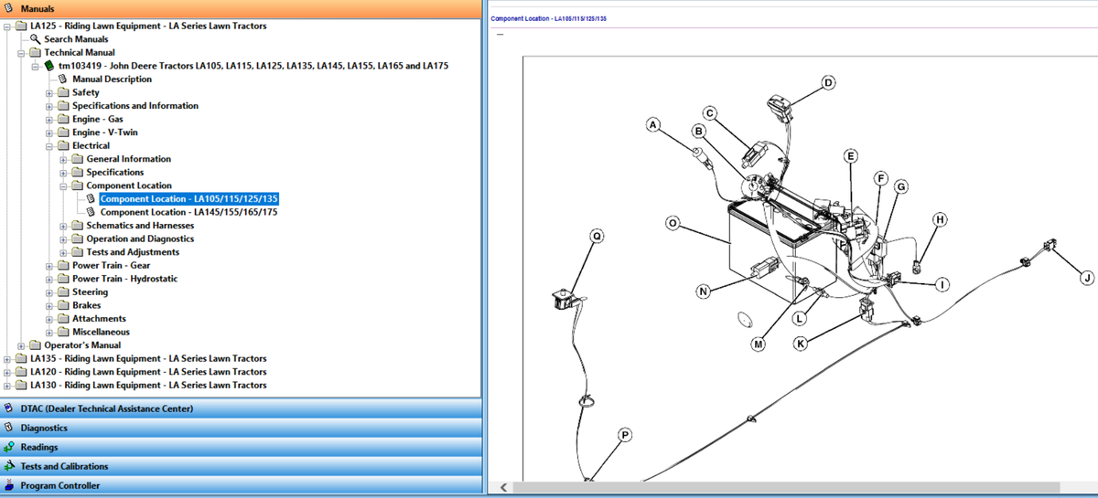Click the battery callout label O in diagram
The height and width of the screenshot is (498, 1098).
pos(673,223)
